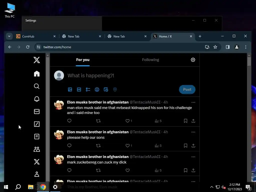Viewport: 256px width, 192px height.
Task: Open Notifications bell in sidebar
Action: tap(37, 99)
